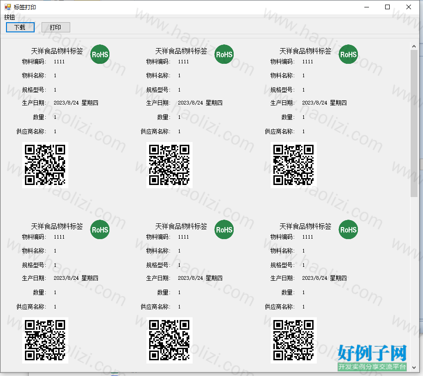Click 物料名称 field on bottom-row third label
The image size is (423, 376).
[288, 251]
